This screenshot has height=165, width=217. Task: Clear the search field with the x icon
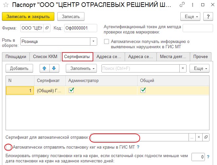pyautogui.click(x=183, y=68)
